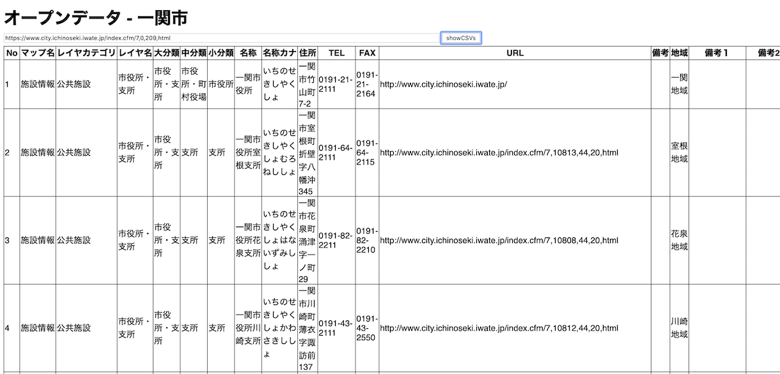Click TEL cell 0191-82-2211
Screen dimensions: 780x374
pos(336,241)
